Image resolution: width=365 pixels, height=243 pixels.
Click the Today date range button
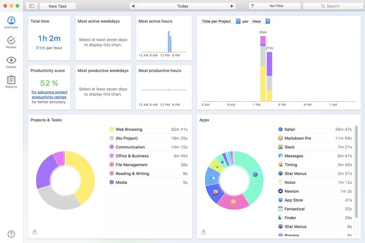[x=183, y=6]
